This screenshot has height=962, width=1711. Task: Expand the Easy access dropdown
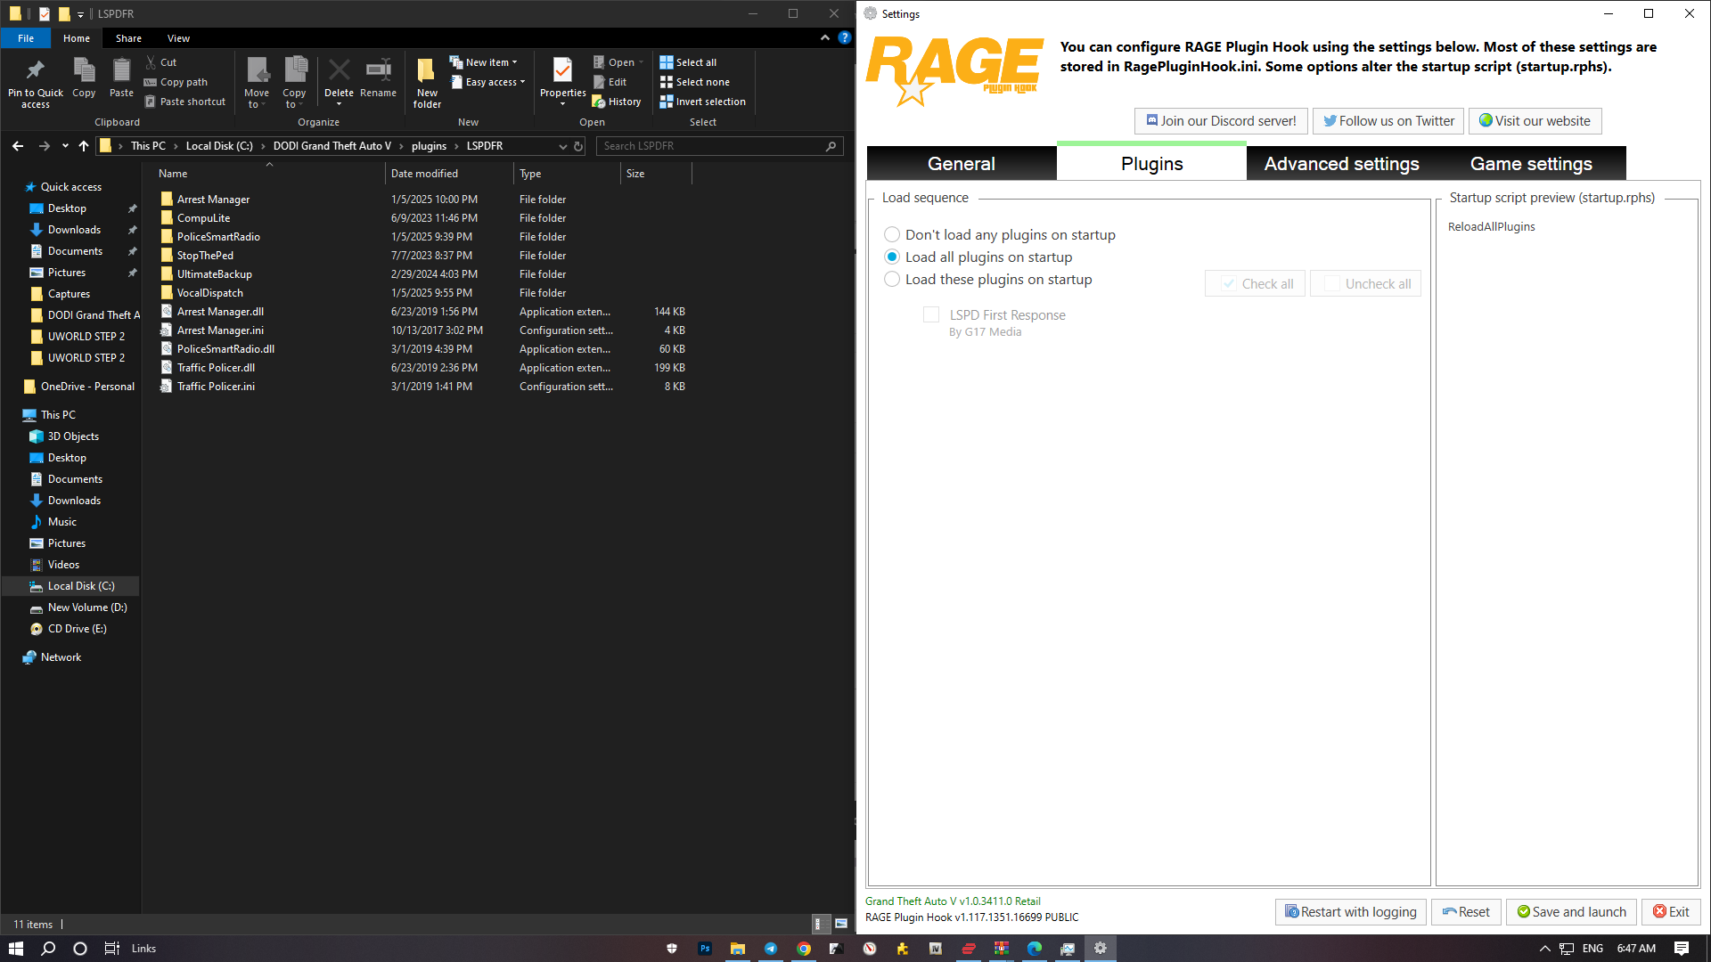[x=487, y=82]
